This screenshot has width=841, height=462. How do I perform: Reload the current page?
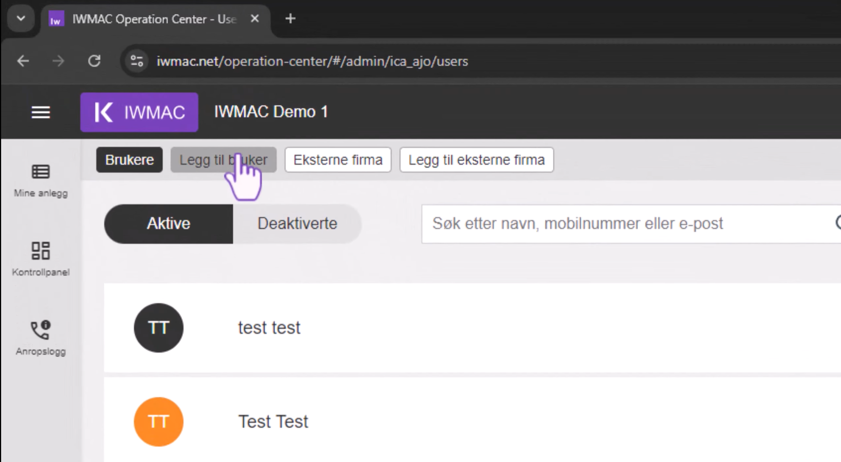[94, 61]
